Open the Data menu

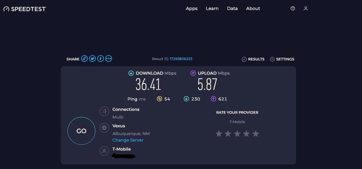click(232, 8)
